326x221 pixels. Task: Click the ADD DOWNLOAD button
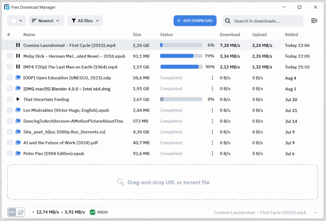[195, 21]
